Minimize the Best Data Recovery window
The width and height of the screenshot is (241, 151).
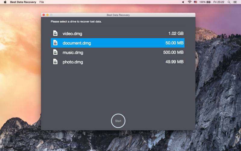[x=48, y=15]
